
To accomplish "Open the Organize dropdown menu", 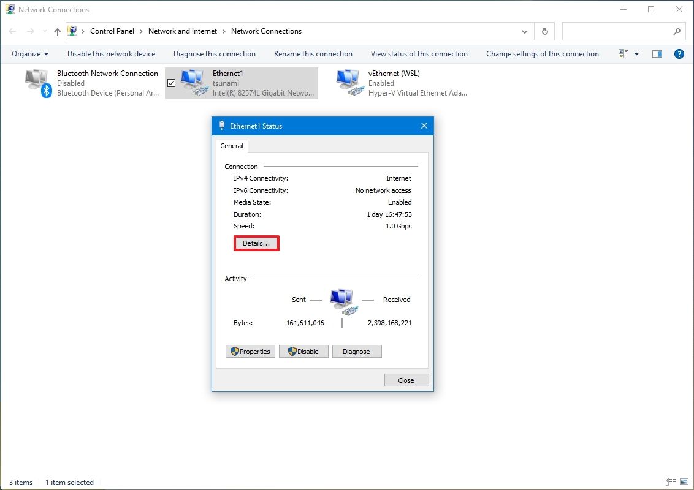I will coord(29,54).
